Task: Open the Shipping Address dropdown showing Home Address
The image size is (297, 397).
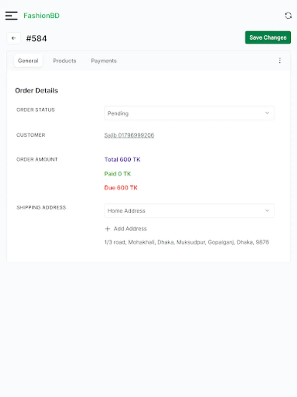Action: click(x=185, y=211)
